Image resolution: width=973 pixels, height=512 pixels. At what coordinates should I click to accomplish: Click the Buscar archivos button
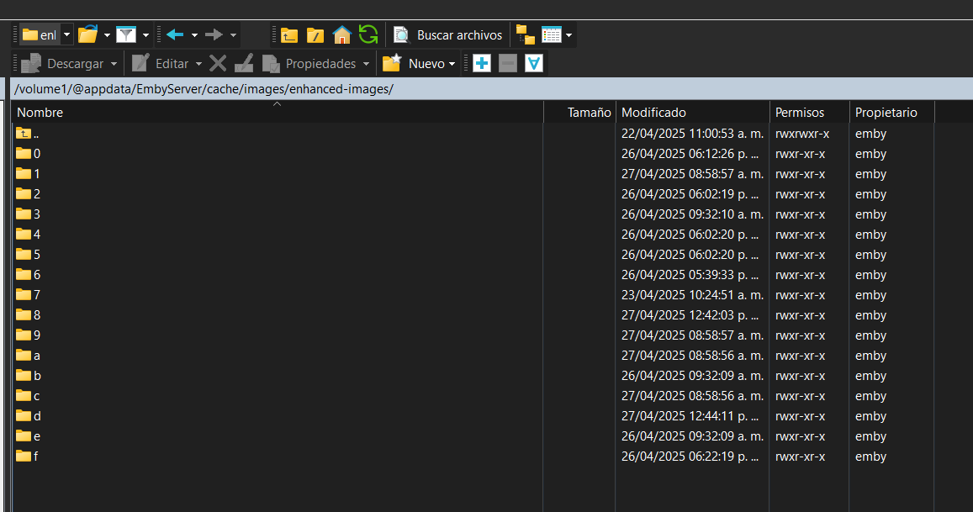coord(449,35)
